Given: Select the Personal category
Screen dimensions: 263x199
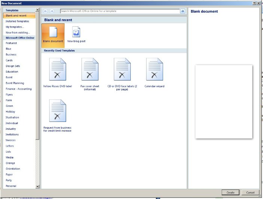Looking at the screenshot, I should pos(11,186).
